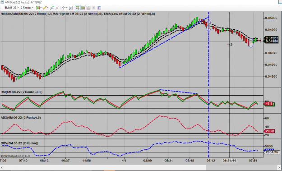Click the 0.04960 price axis label

tap(271, 65)
